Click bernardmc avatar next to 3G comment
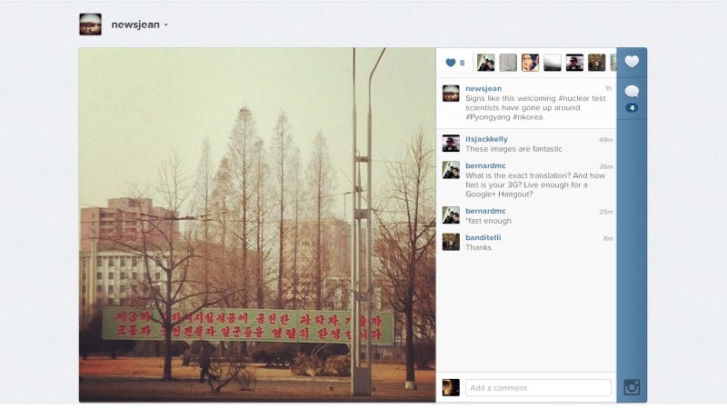Viewport: 727px width, 409px height. [451, 170]
